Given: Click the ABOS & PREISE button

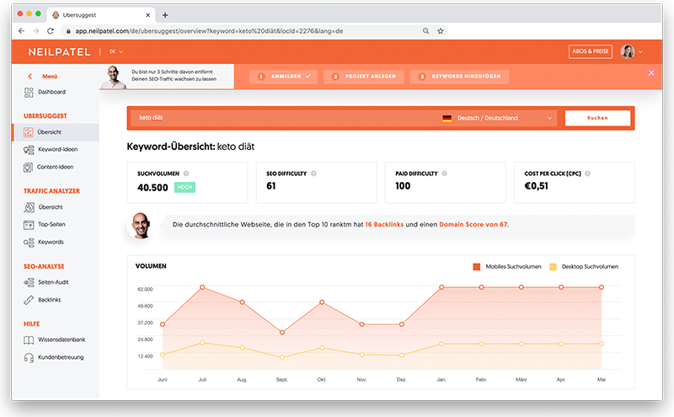Looking at the screenshot, I should [x=591, y=51].
